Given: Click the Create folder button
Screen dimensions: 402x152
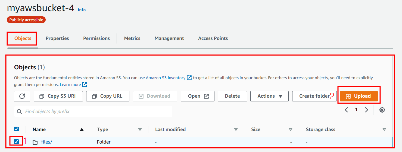Looking at the screenshot, I should [314, 96].
